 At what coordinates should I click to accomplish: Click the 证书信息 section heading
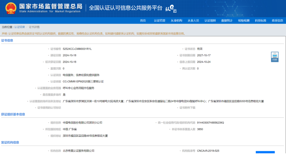point(7,40)
